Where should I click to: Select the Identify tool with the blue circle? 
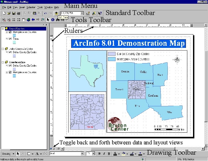pos(53,20)
